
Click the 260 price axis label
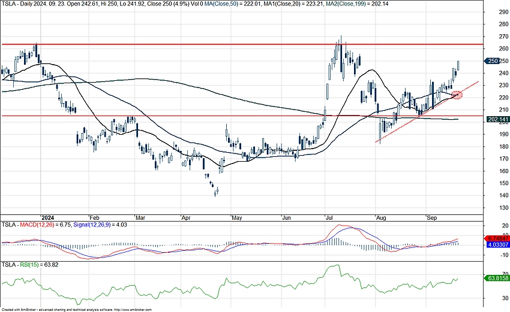click(x=503, y=49)
